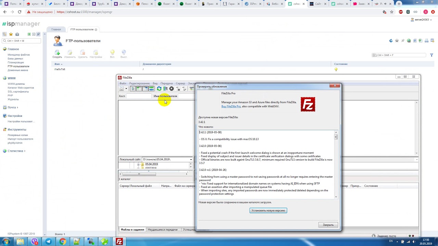The height and width of the screenshot is (246, 438).
Task: Click FileZilla disconnect from server icon
Action: pyautogui.click(x=178, y=88)
